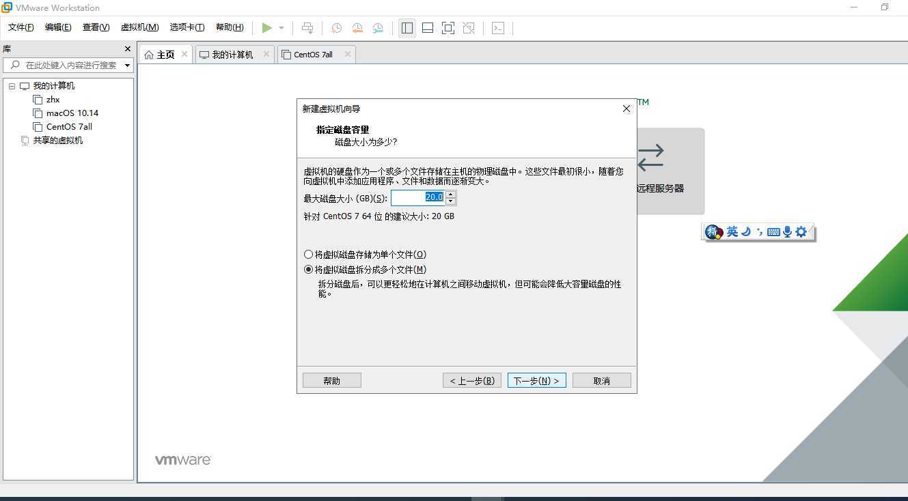The width and height of the screenshot is (908, 501).
Task: Close the CentOS 7all tab
Action: pyautogui.click(x=348, y=54)
